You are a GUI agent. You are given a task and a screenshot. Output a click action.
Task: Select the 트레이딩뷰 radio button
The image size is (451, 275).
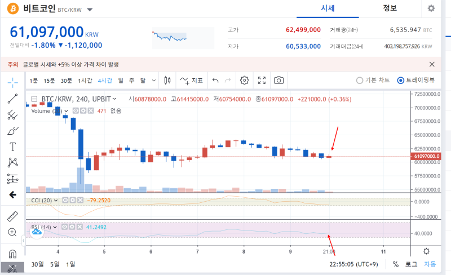click(401, 81)
